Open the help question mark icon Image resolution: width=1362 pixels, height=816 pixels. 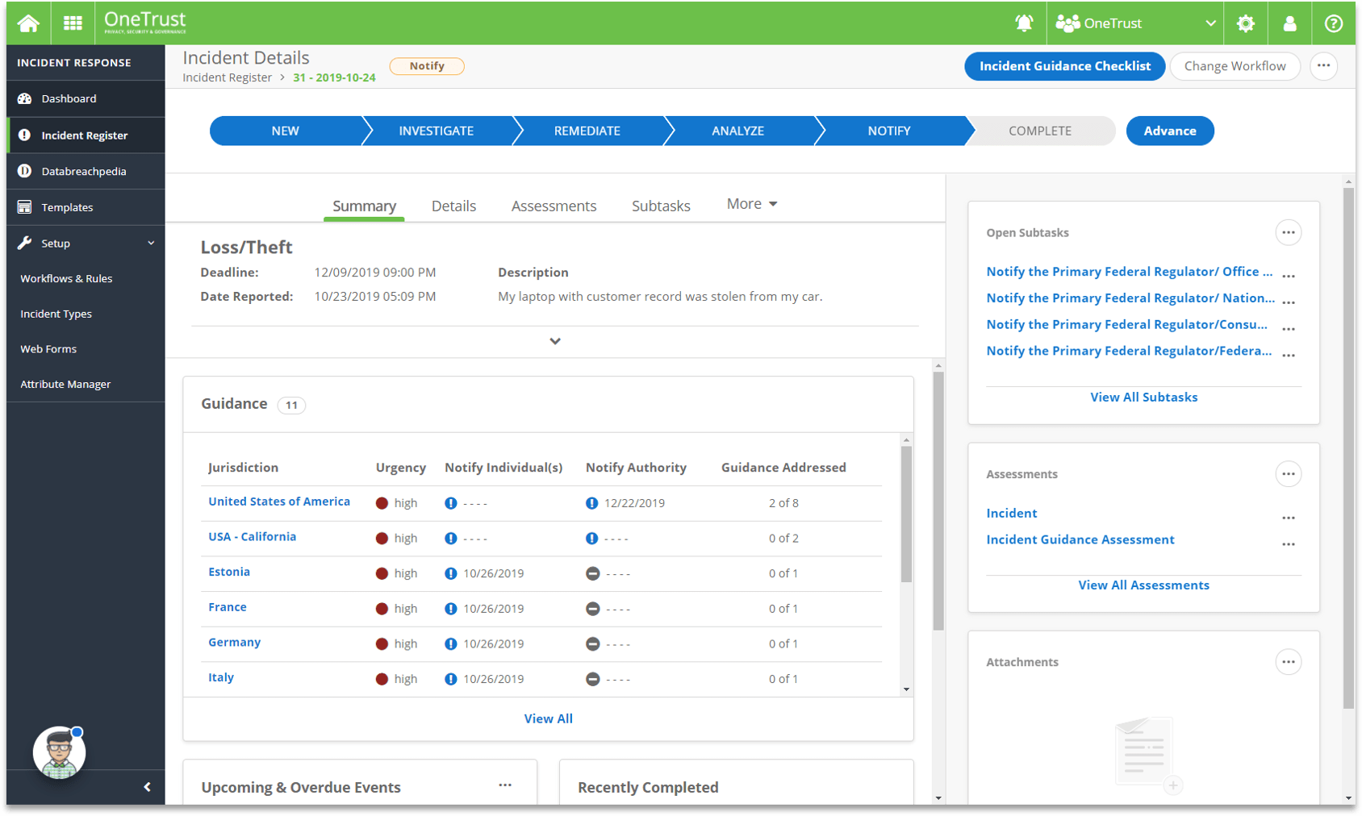[x=1334, y=23]
